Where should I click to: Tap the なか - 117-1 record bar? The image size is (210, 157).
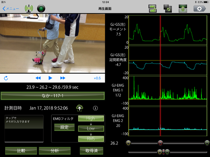[x=53, y=96]
